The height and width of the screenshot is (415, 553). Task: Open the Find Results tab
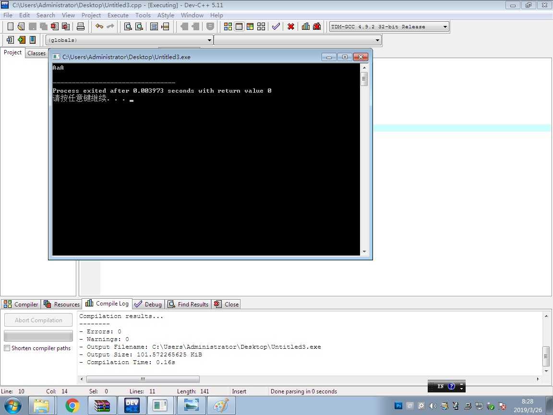(x=188, y=304)
